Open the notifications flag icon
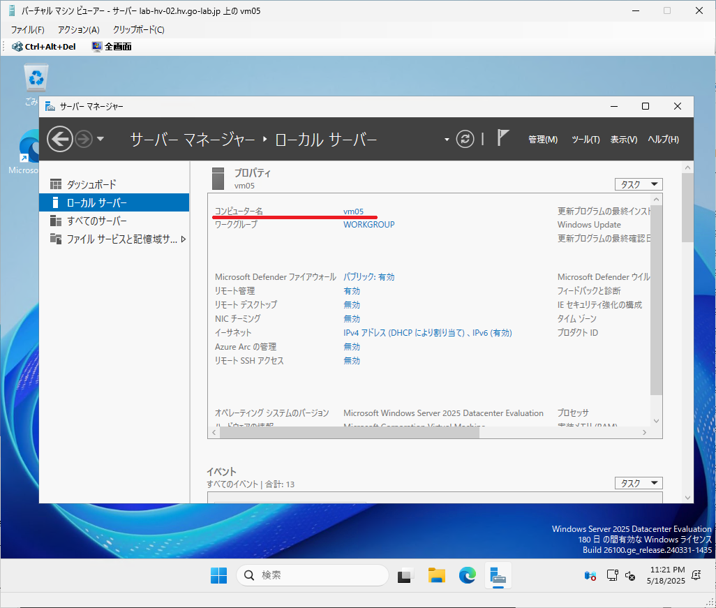Image resolution: width=716 pixels, height=608 pixels. click(502, 138)
